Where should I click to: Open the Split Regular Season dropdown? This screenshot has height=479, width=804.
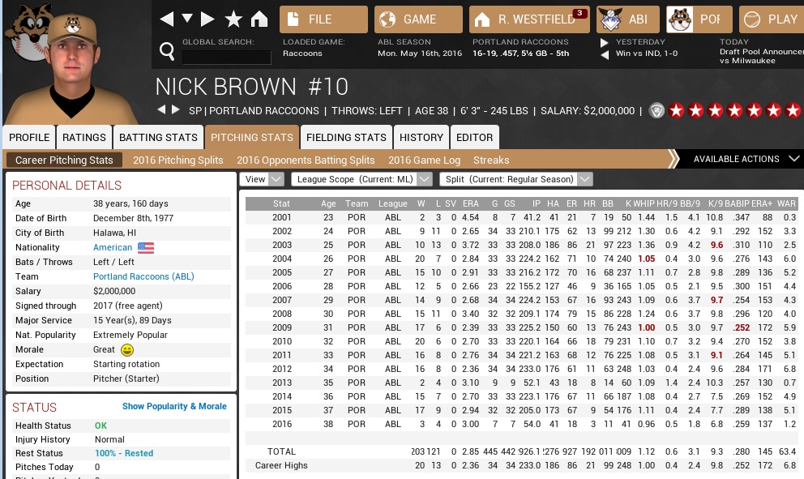click(515, 179)
